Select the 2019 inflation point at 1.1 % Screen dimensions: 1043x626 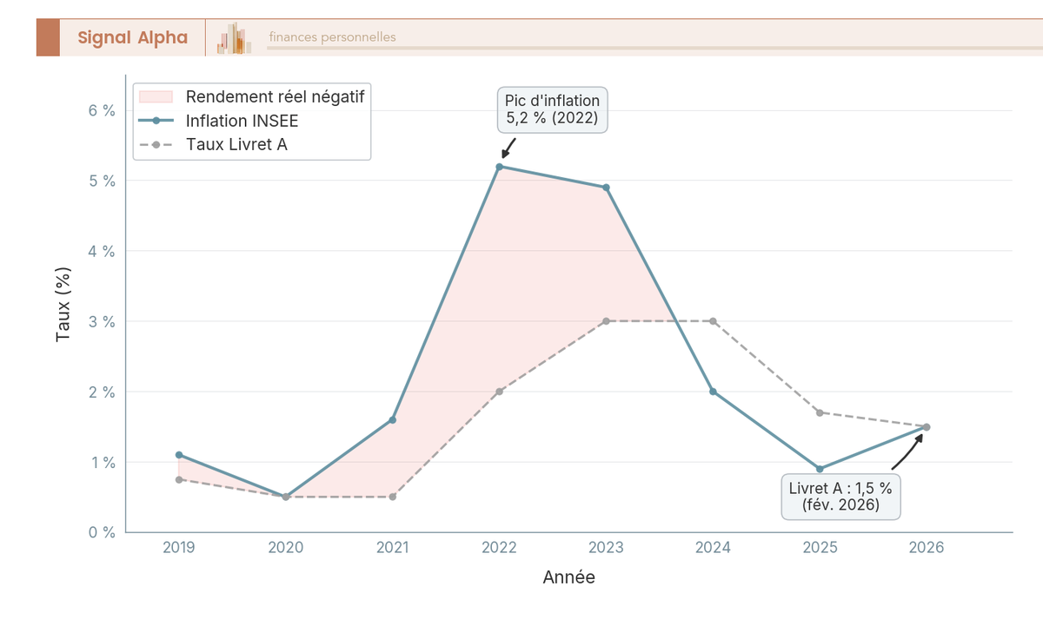point(179,455)
